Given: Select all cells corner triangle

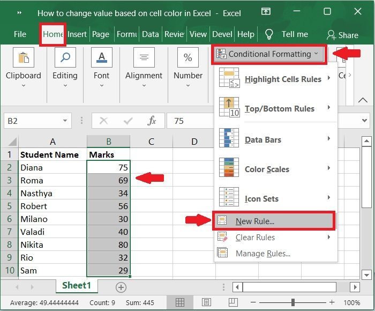Looking at the screenshot, I should pos(12,142).
